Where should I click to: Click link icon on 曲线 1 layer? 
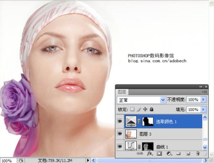pos(139,146)
